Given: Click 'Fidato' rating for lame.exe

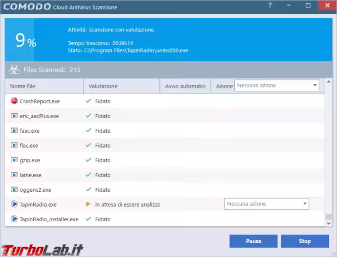Looking at the screenshot, I should (103, 175).
